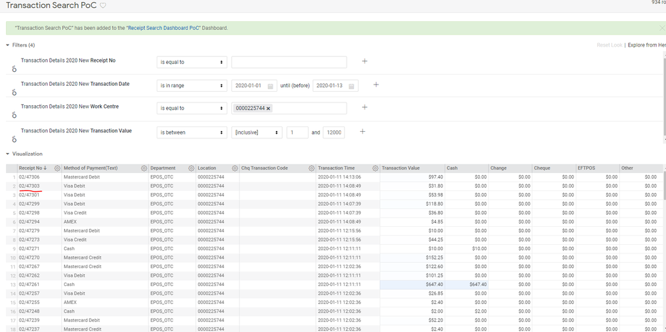The width and height of the screenshot is (666, 332).
Task: Open calendar picker for end date 2020-01-13
Action: [352, 86]
